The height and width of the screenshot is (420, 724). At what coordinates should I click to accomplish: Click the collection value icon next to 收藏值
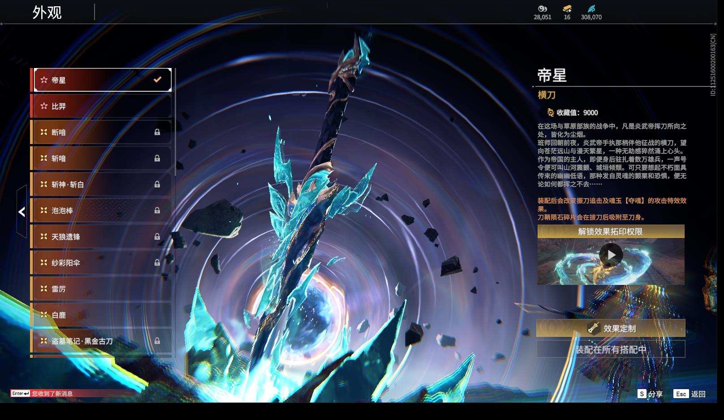(551, 113)
